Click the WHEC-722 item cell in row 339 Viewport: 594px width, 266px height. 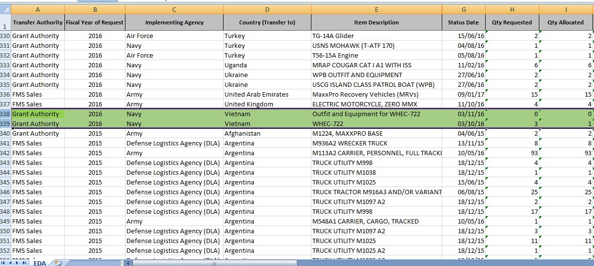point(376,124)
